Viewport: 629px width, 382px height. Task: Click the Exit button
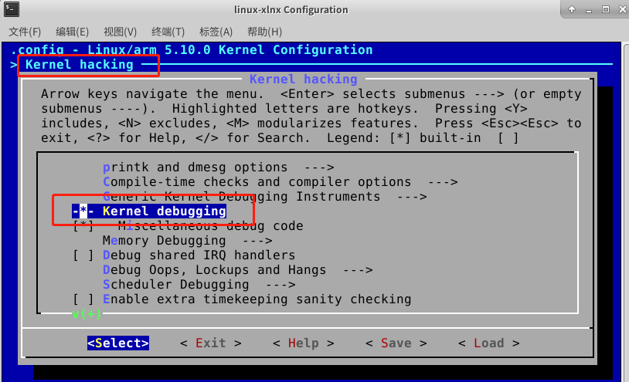(x=211, y=343)
